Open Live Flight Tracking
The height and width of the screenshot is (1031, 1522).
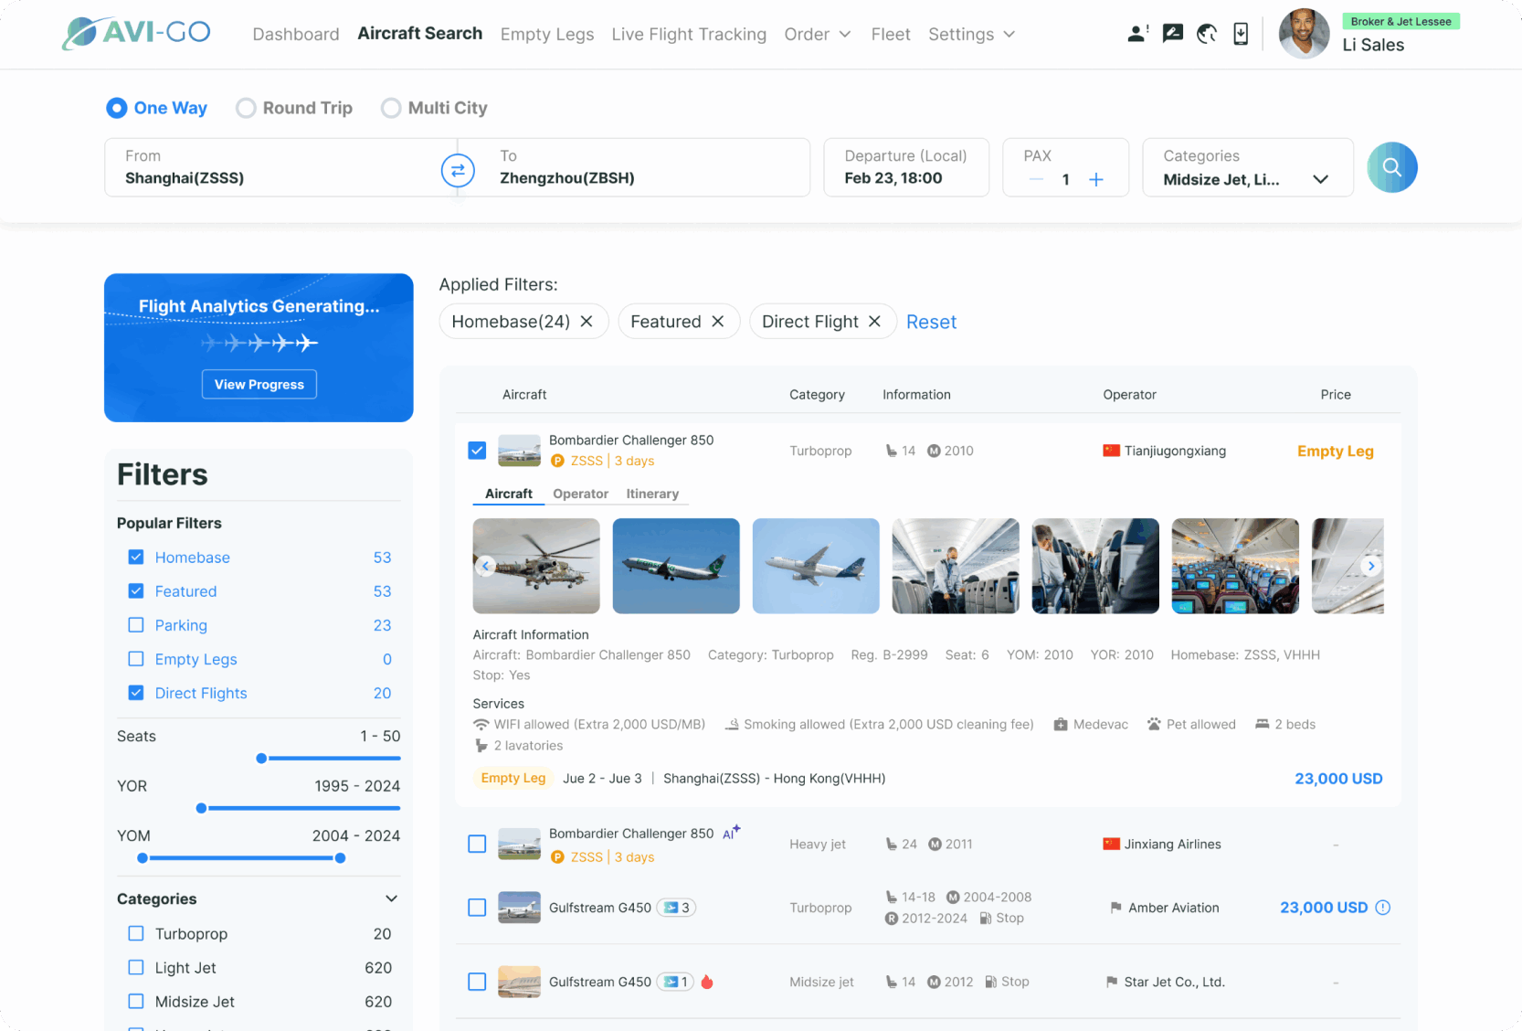(x=689, y=34)
